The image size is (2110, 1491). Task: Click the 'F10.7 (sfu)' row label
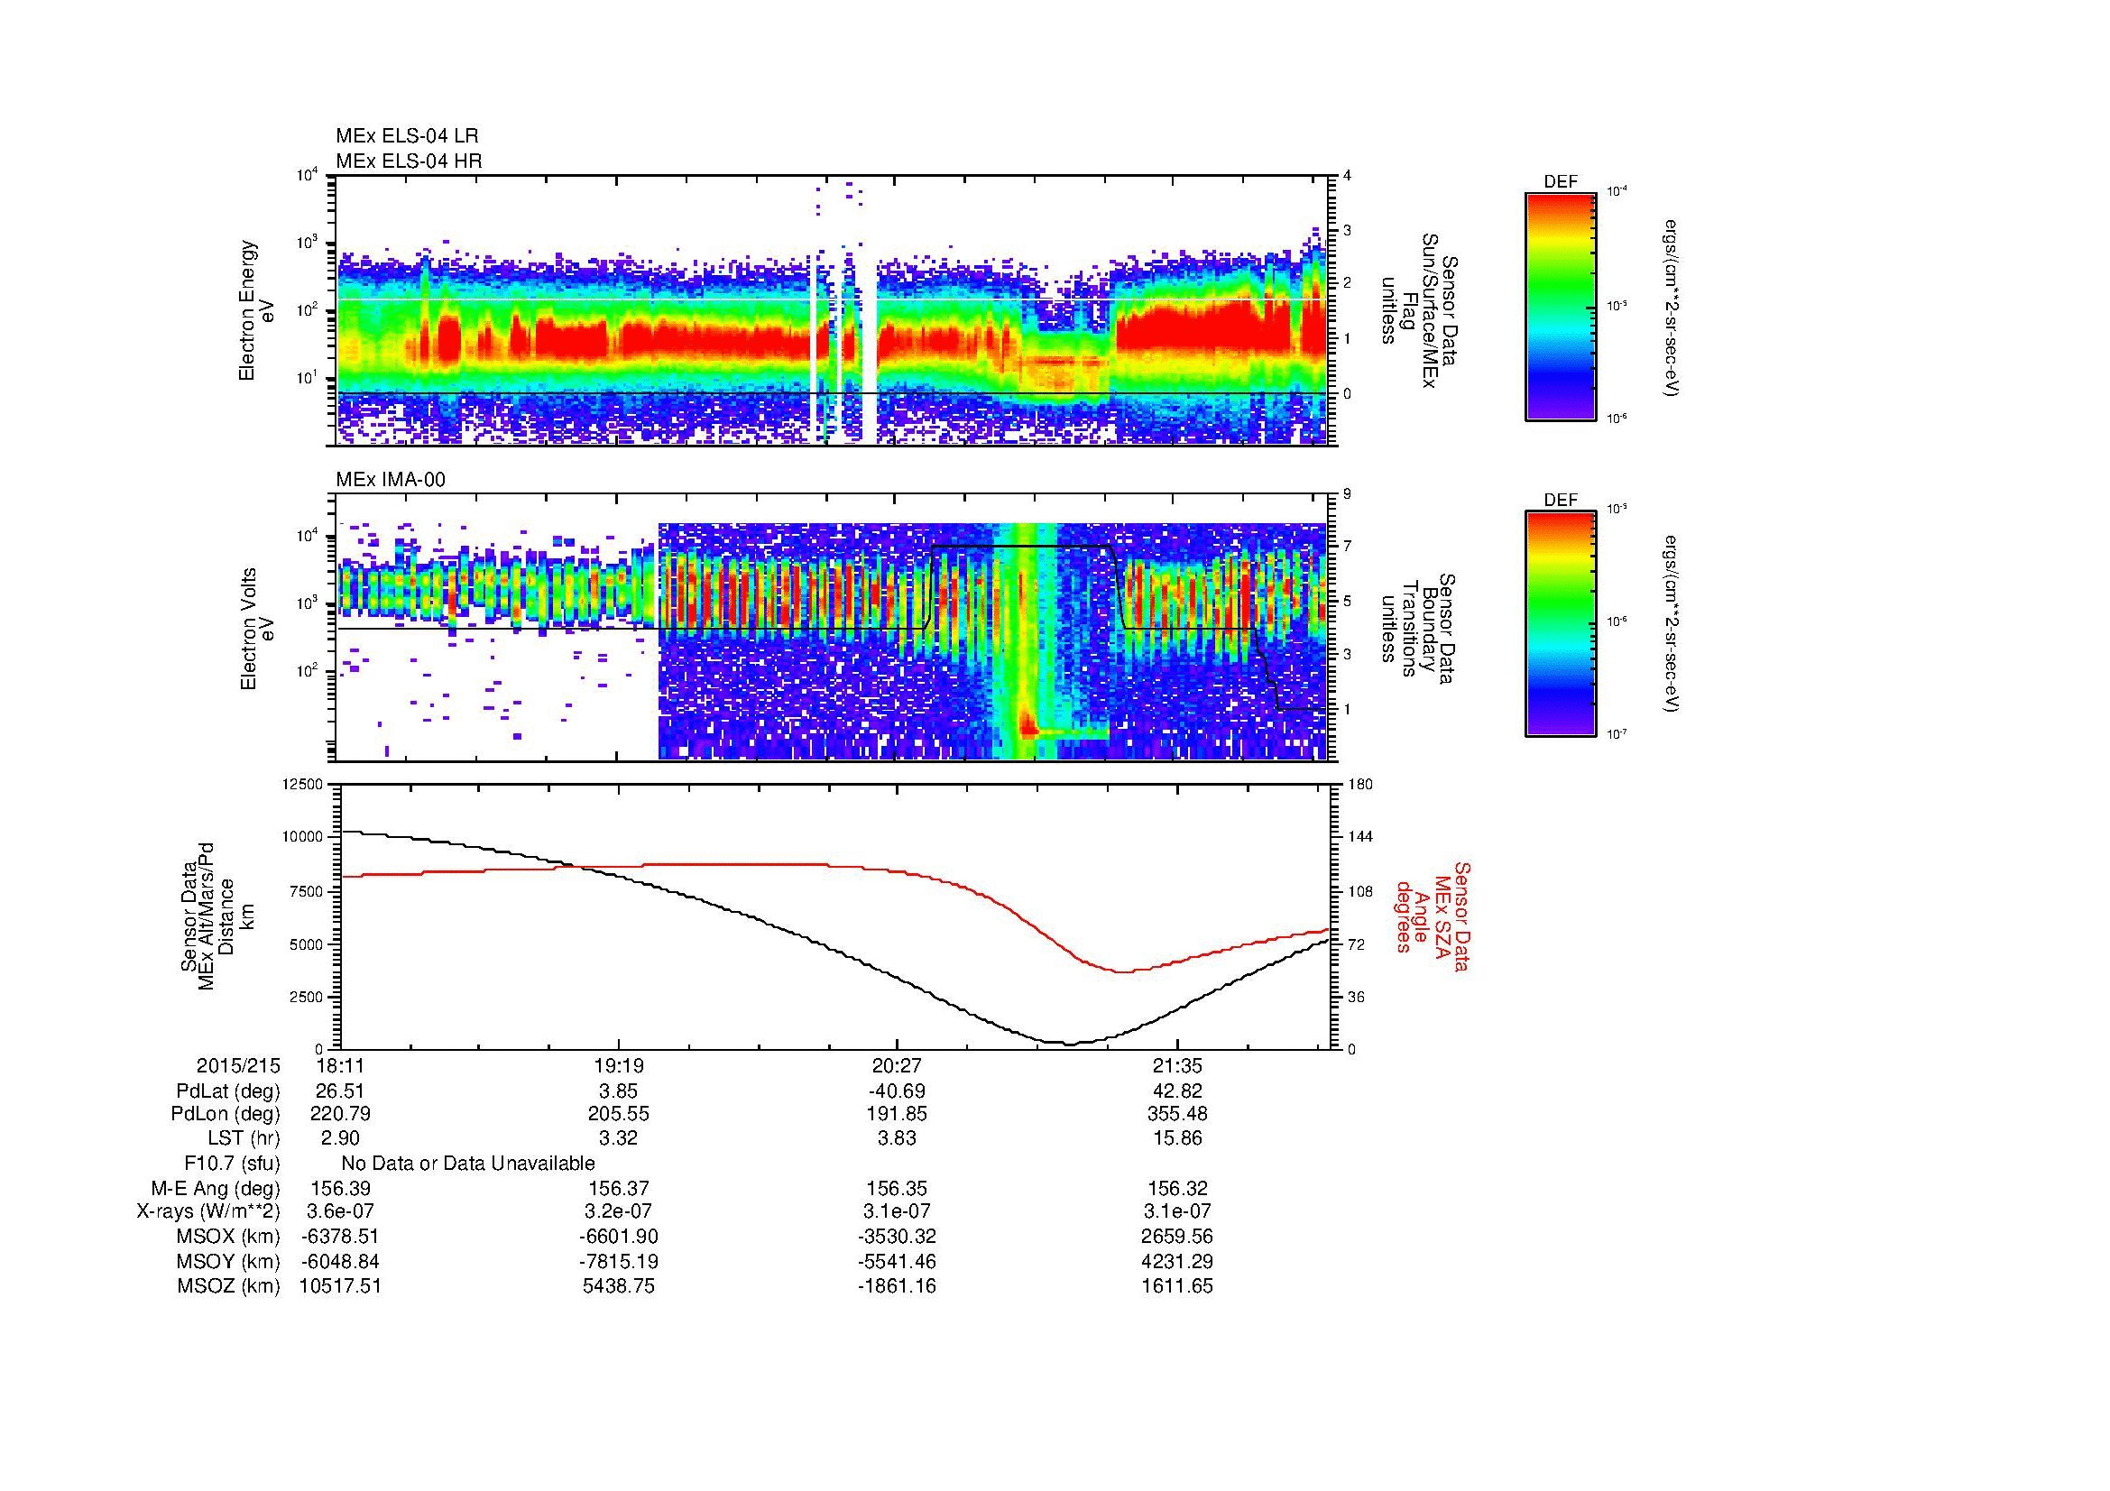coord(232,1164)
